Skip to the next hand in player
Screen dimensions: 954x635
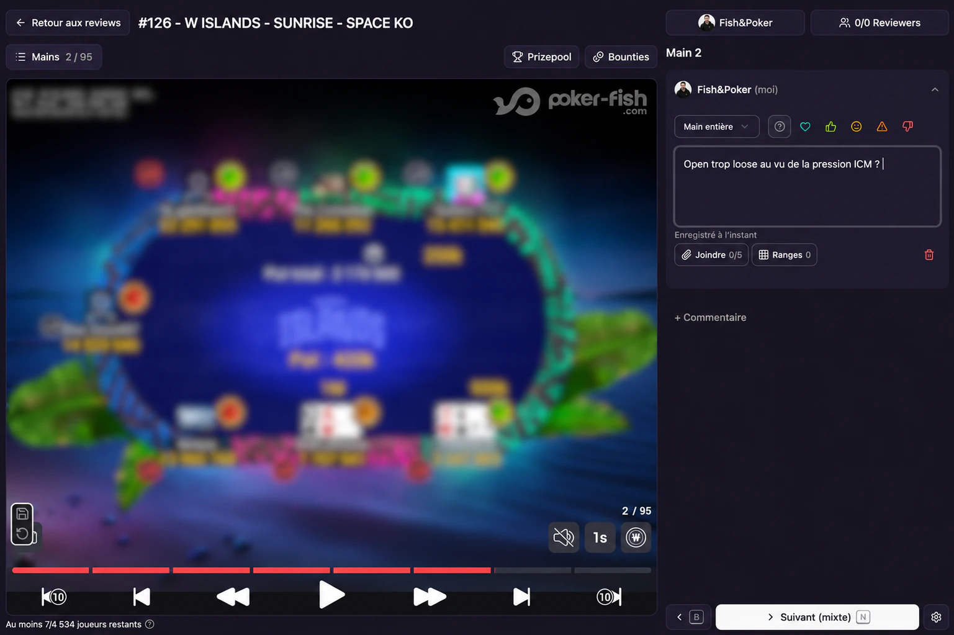coord(521,597)
